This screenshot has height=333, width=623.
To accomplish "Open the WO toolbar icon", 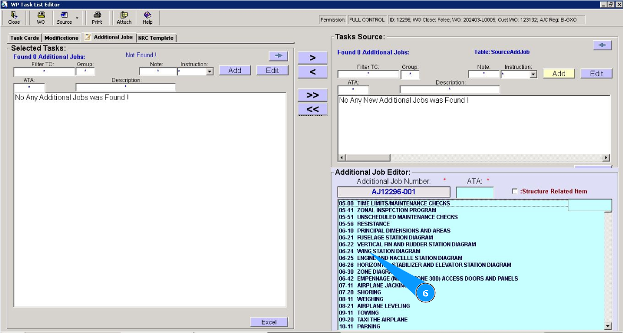I will click(41, 18).
